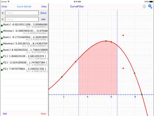Viewport: 154px width, 116px height.
Task: Select the P3 7.947579861 row
Action: (24, 70)
